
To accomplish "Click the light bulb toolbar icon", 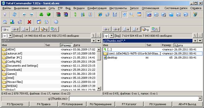I will pos(5,14).
